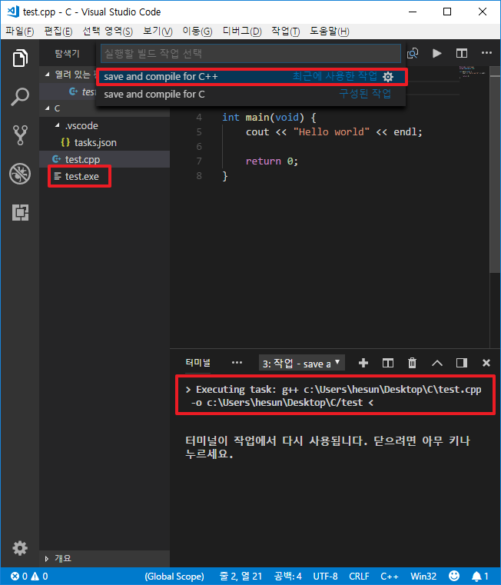
Task: Choose 'save and compile for C' task
Action: [x=251, y=94]
